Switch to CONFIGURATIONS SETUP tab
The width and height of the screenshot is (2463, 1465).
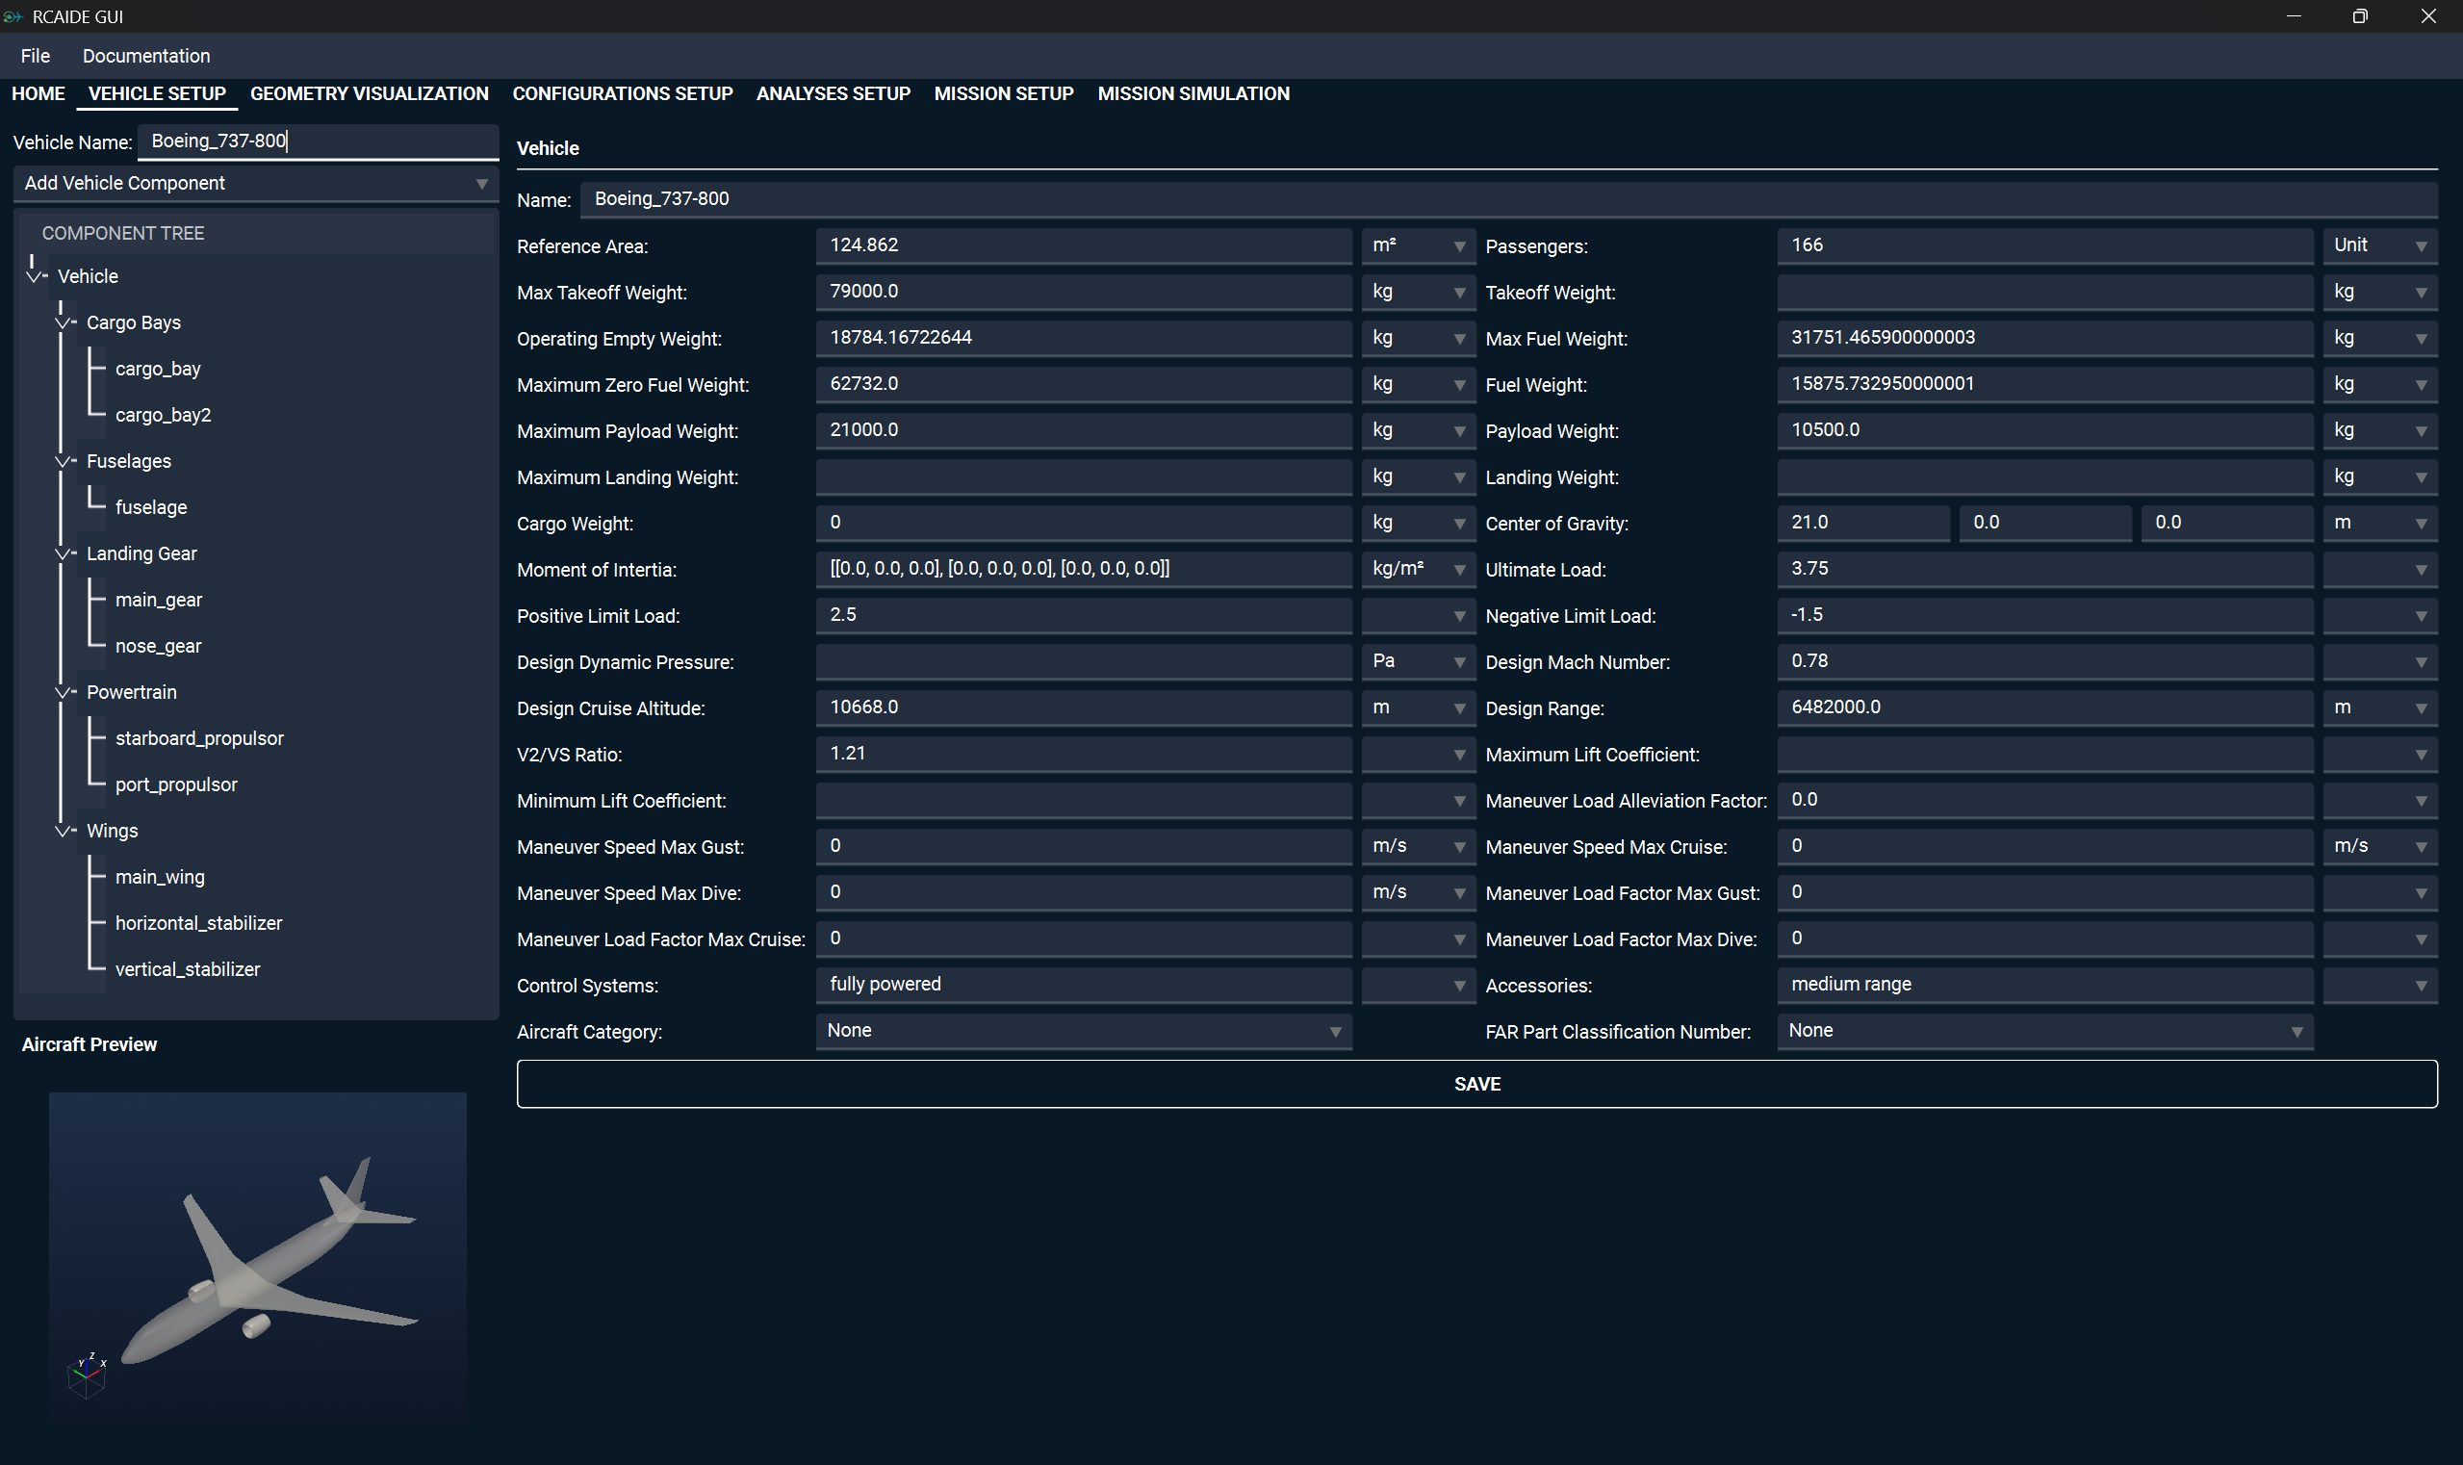click(622, 93)
